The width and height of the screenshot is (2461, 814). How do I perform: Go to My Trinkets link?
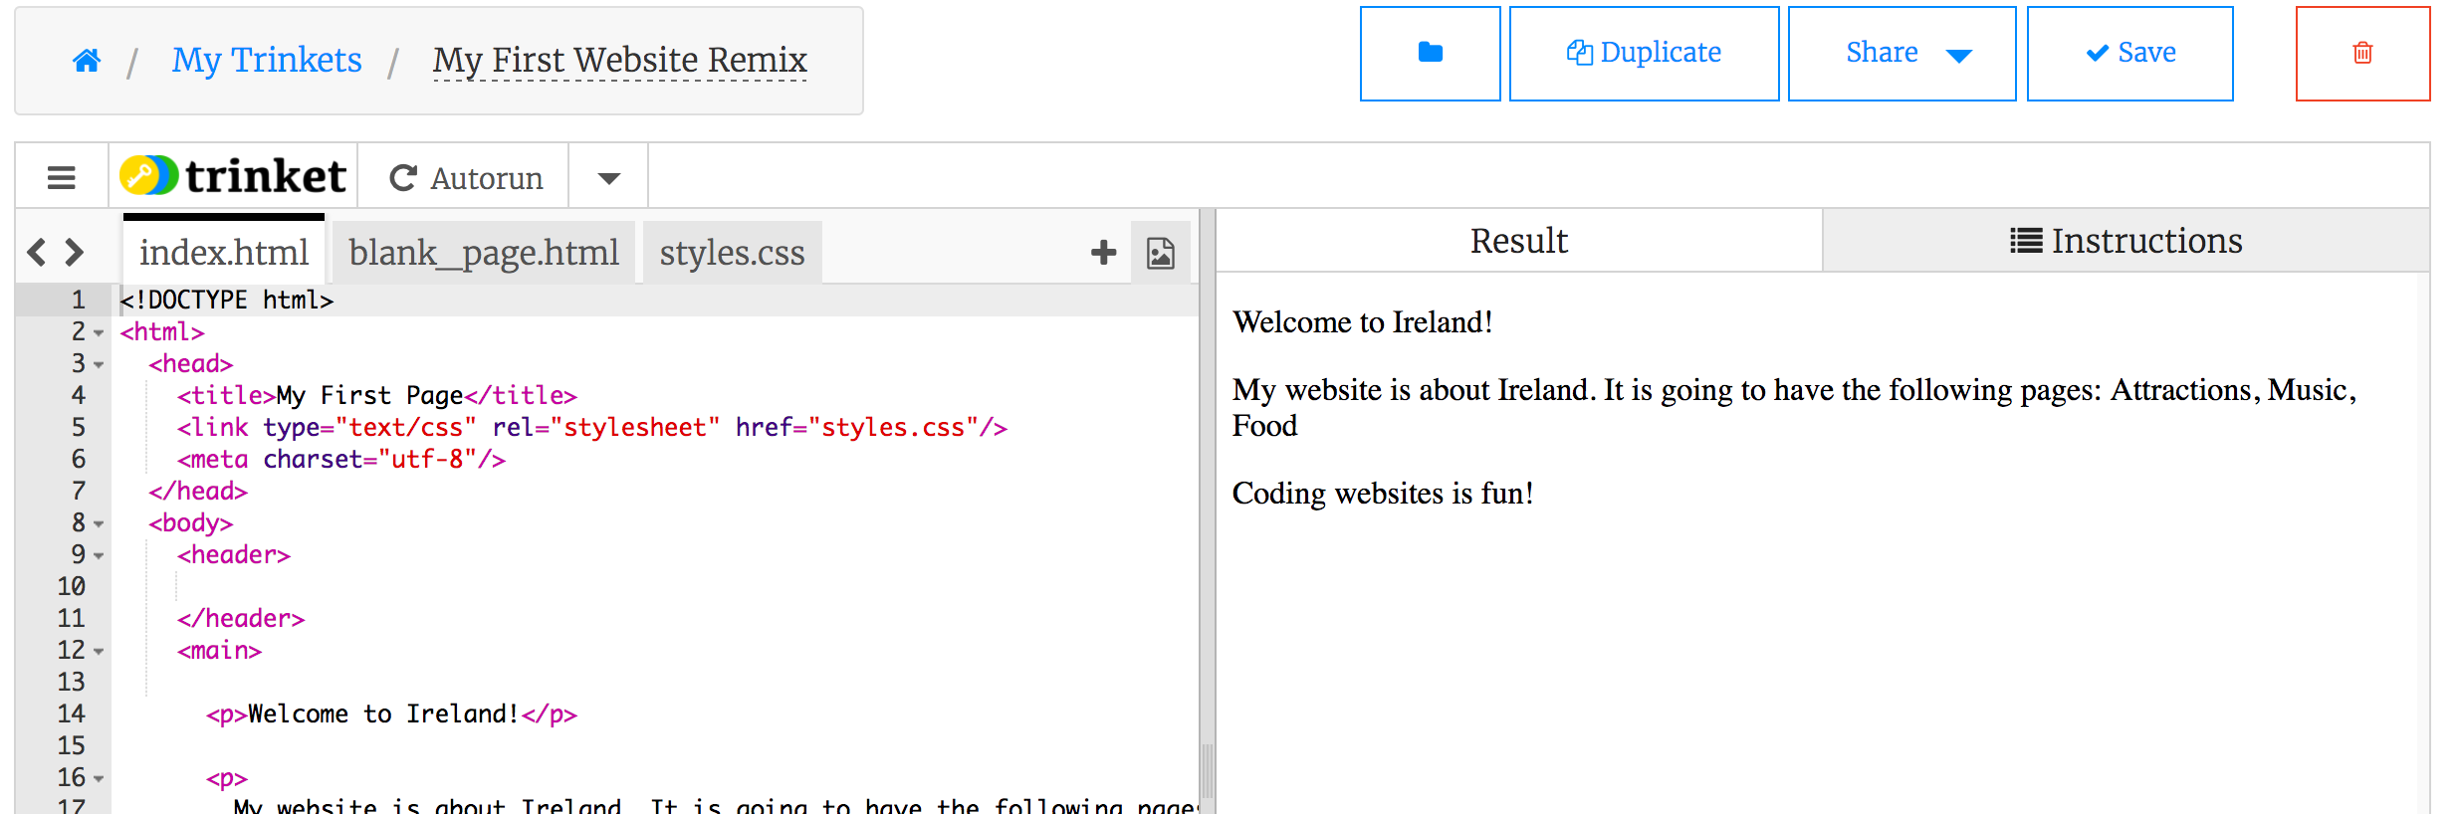(x=267, y=61)
